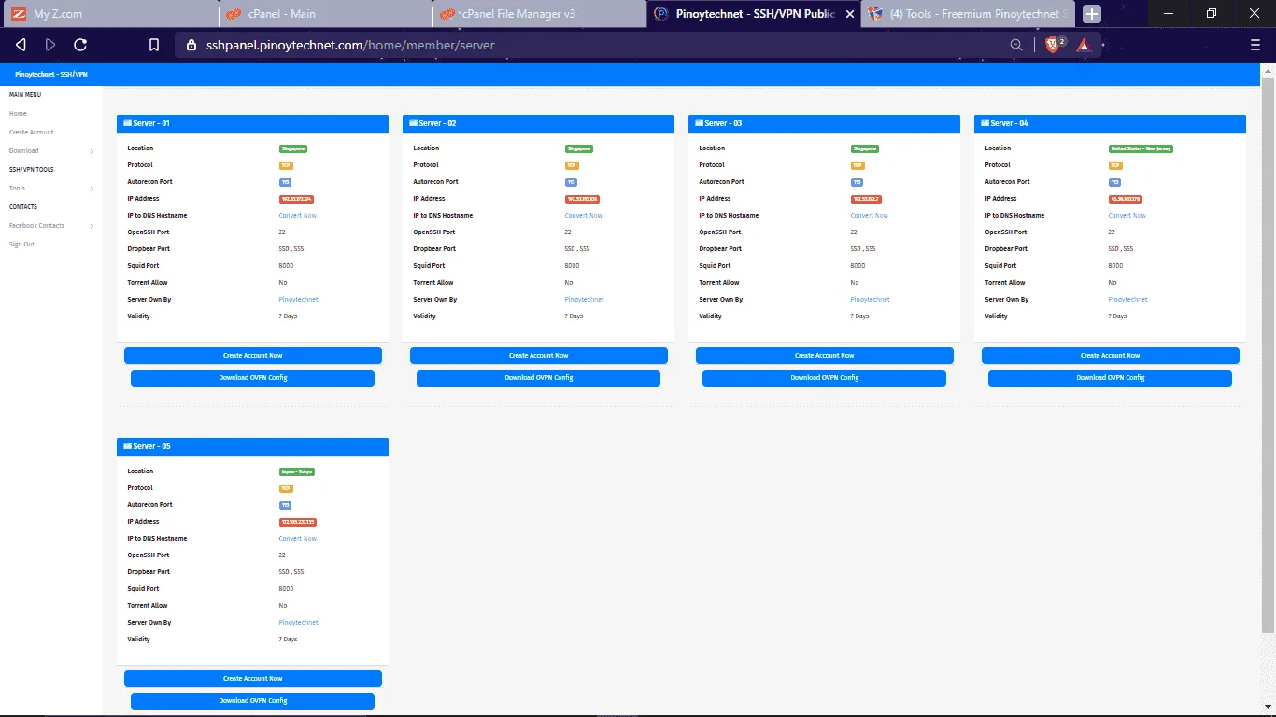The image size is (1276, 717).
Task: Expand the Download sidebar submenu
Action: [51, 151]
